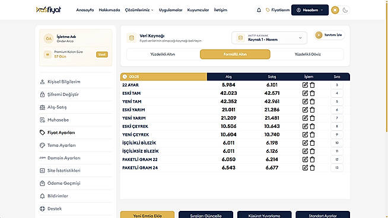Delete the YENİ TAM row
Image resolution: width=388 pixels, height=218 pixels.
point(312,101)
